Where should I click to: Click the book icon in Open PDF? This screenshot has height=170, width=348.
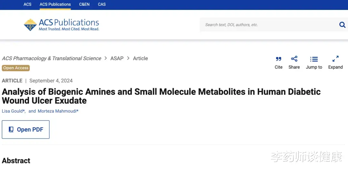11,130
